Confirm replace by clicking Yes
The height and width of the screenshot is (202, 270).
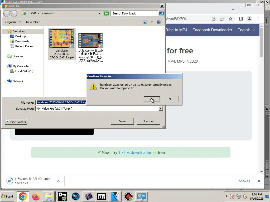click(x=152, y=99)
